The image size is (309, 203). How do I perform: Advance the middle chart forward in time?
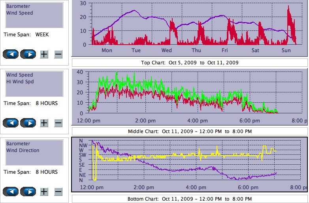tap(28, 123)
